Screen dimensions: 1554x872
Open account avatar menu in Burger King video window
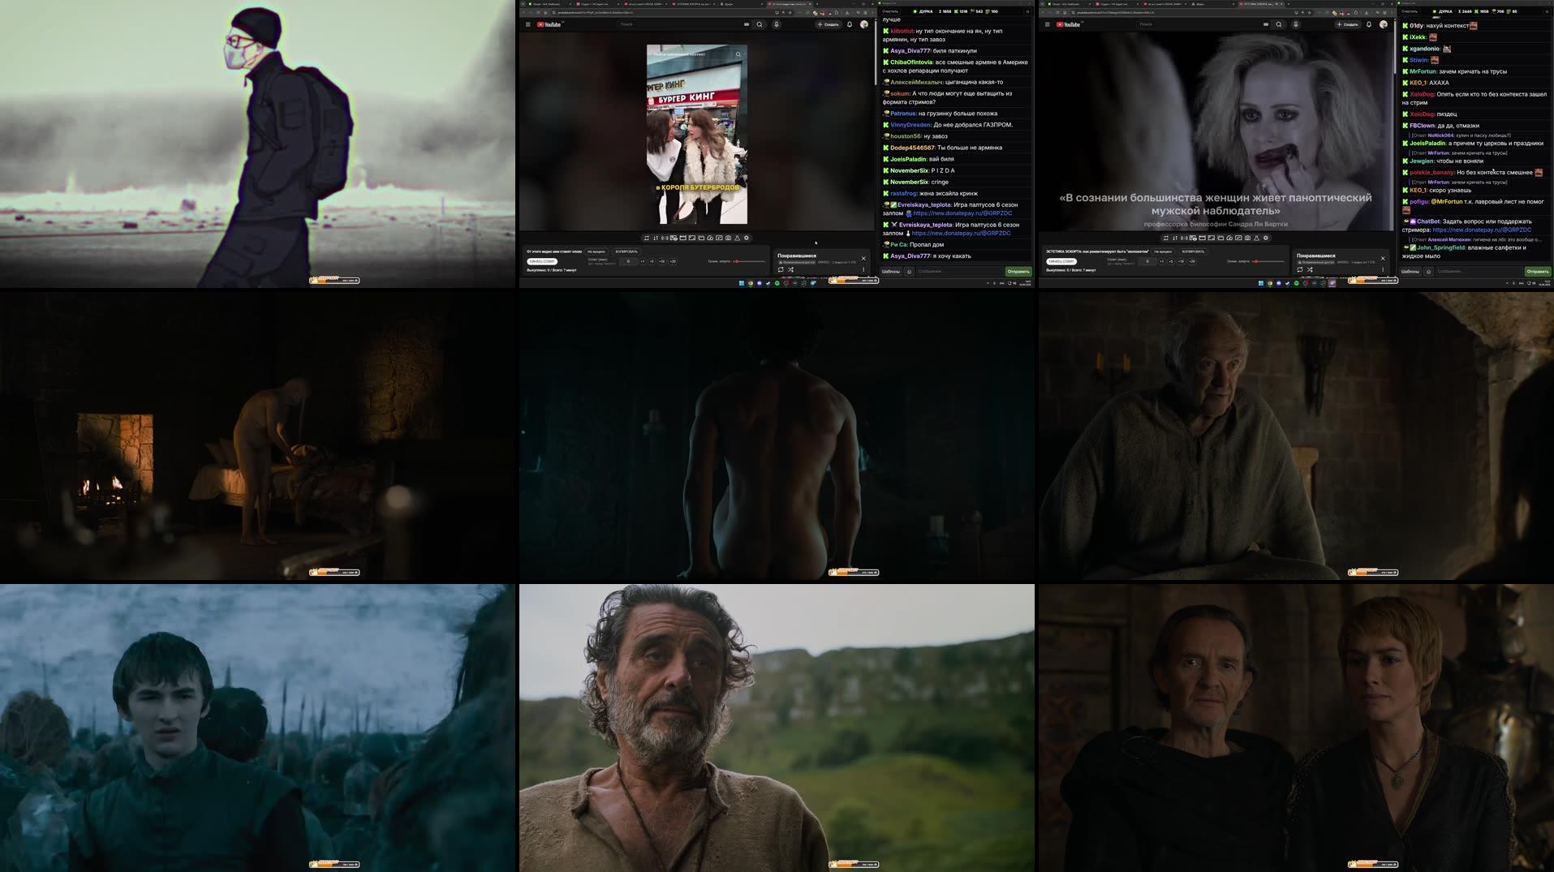point(864,24)
